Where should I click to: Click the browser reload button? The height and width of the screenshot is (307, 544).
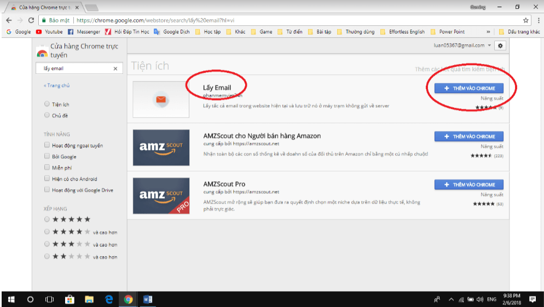point(31,20)
